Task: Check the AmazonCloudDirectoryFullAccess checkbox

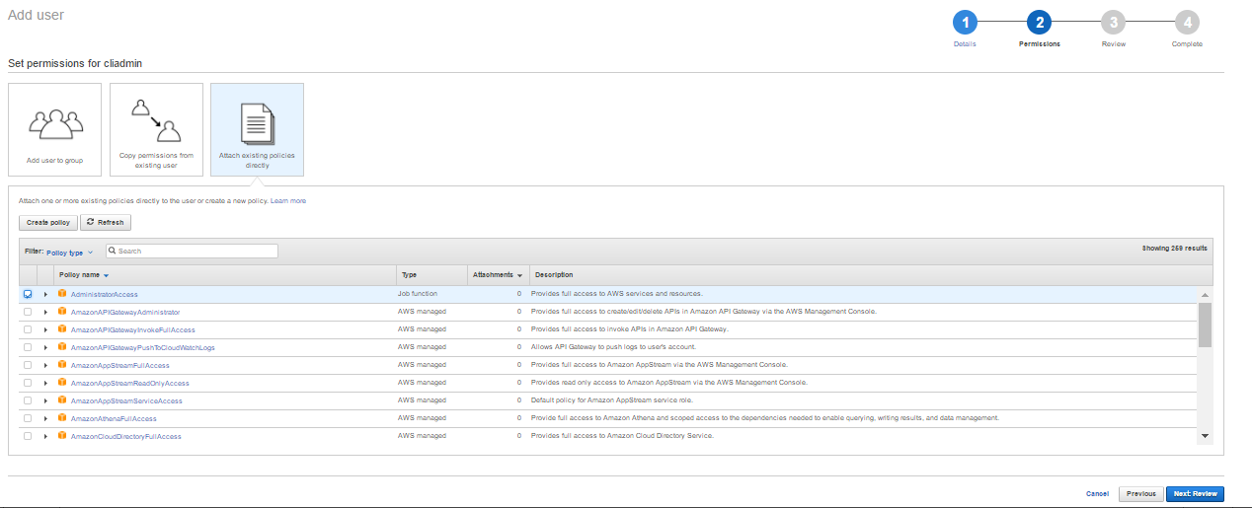Action: 28,436
